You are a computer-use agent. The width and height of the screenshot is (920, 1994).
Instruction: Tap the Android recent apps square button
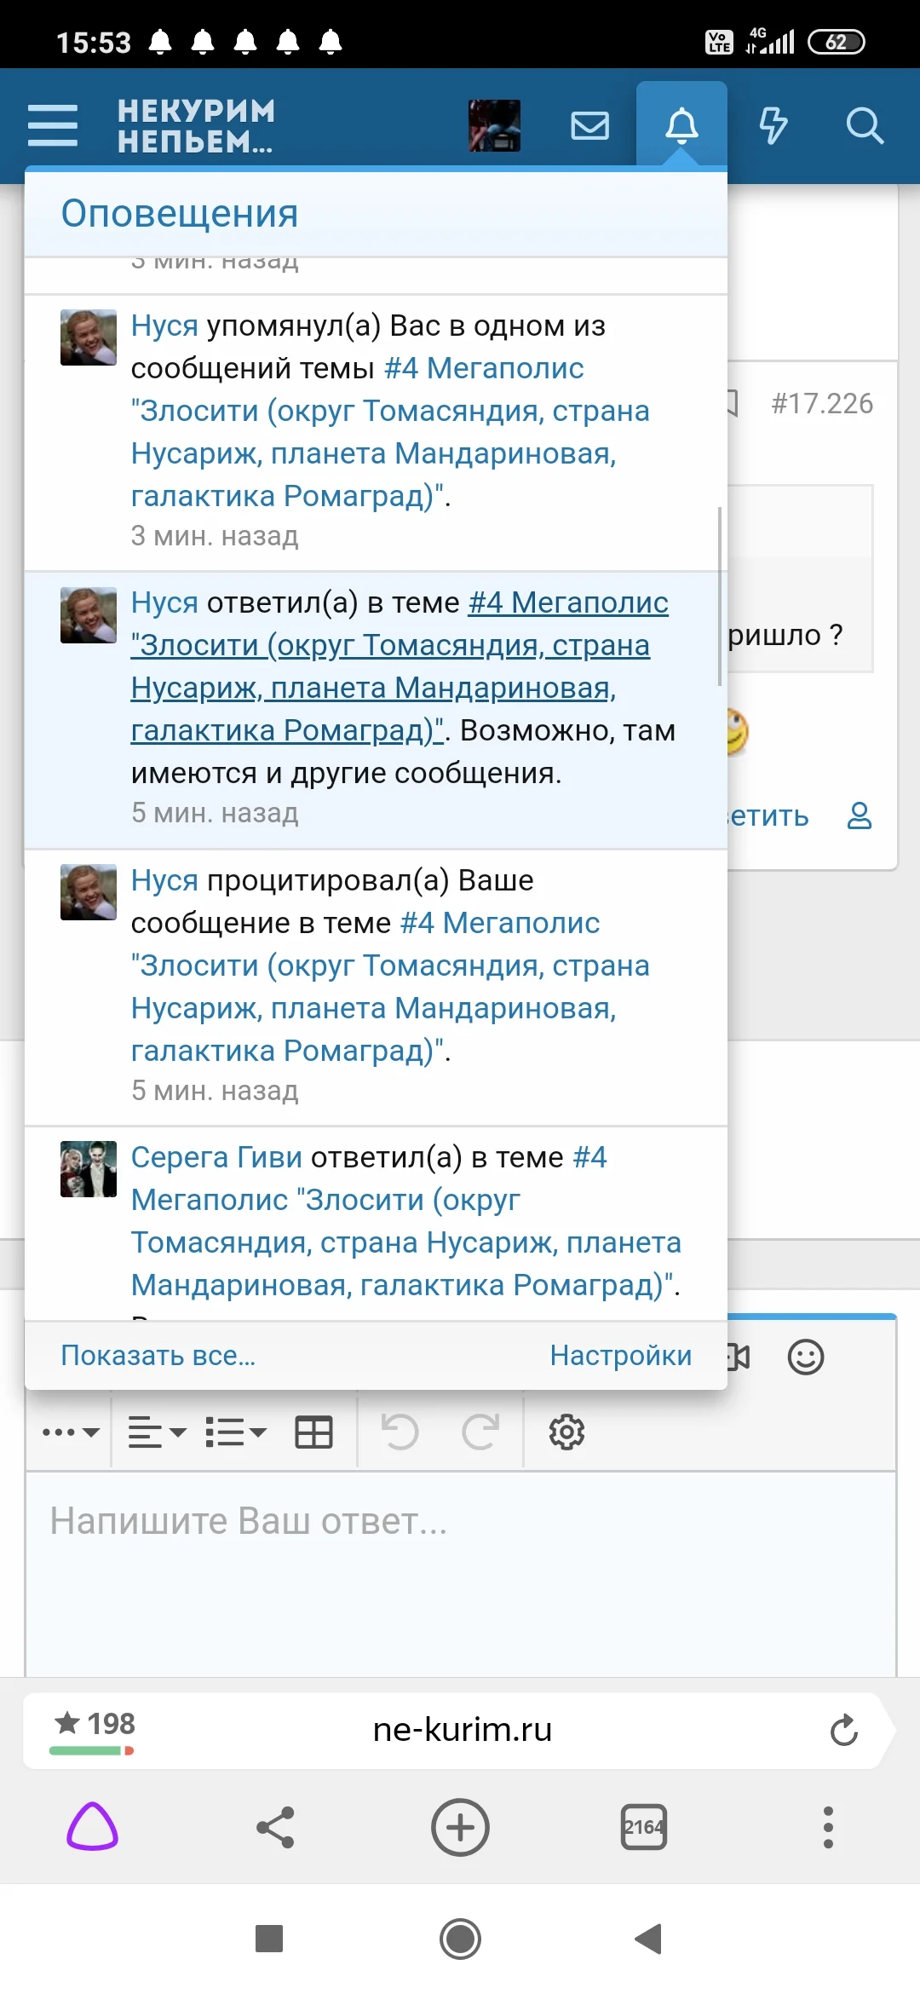[x=269, y=1939]
